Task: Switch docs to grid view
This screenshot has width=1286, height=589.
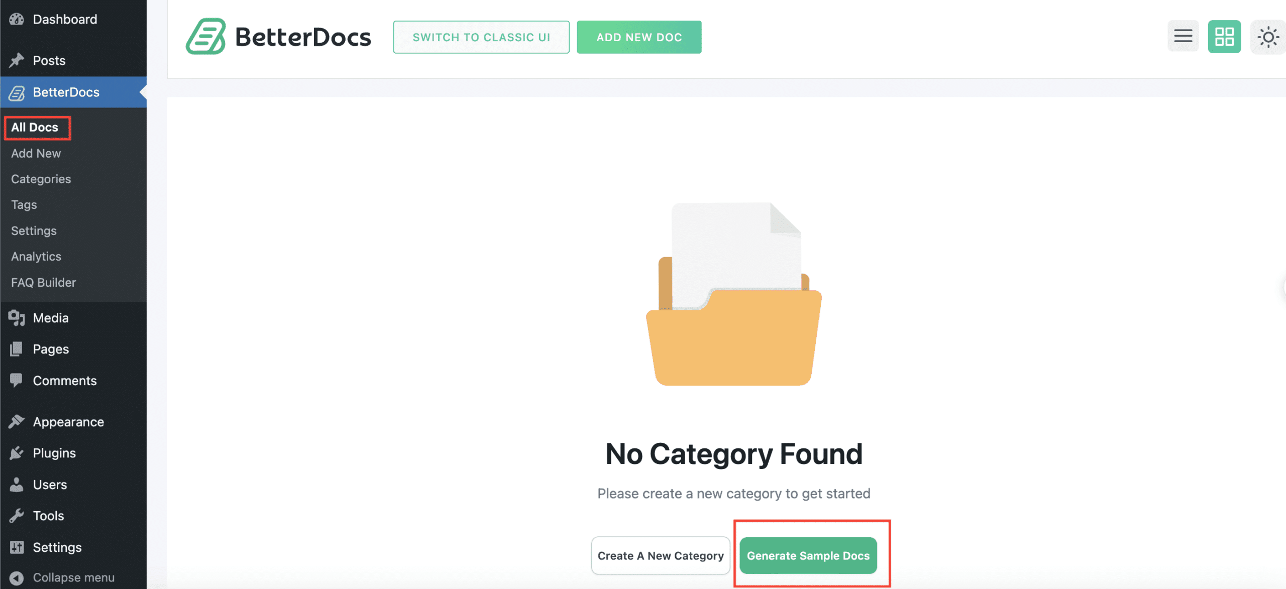Action: point(1224,36)
